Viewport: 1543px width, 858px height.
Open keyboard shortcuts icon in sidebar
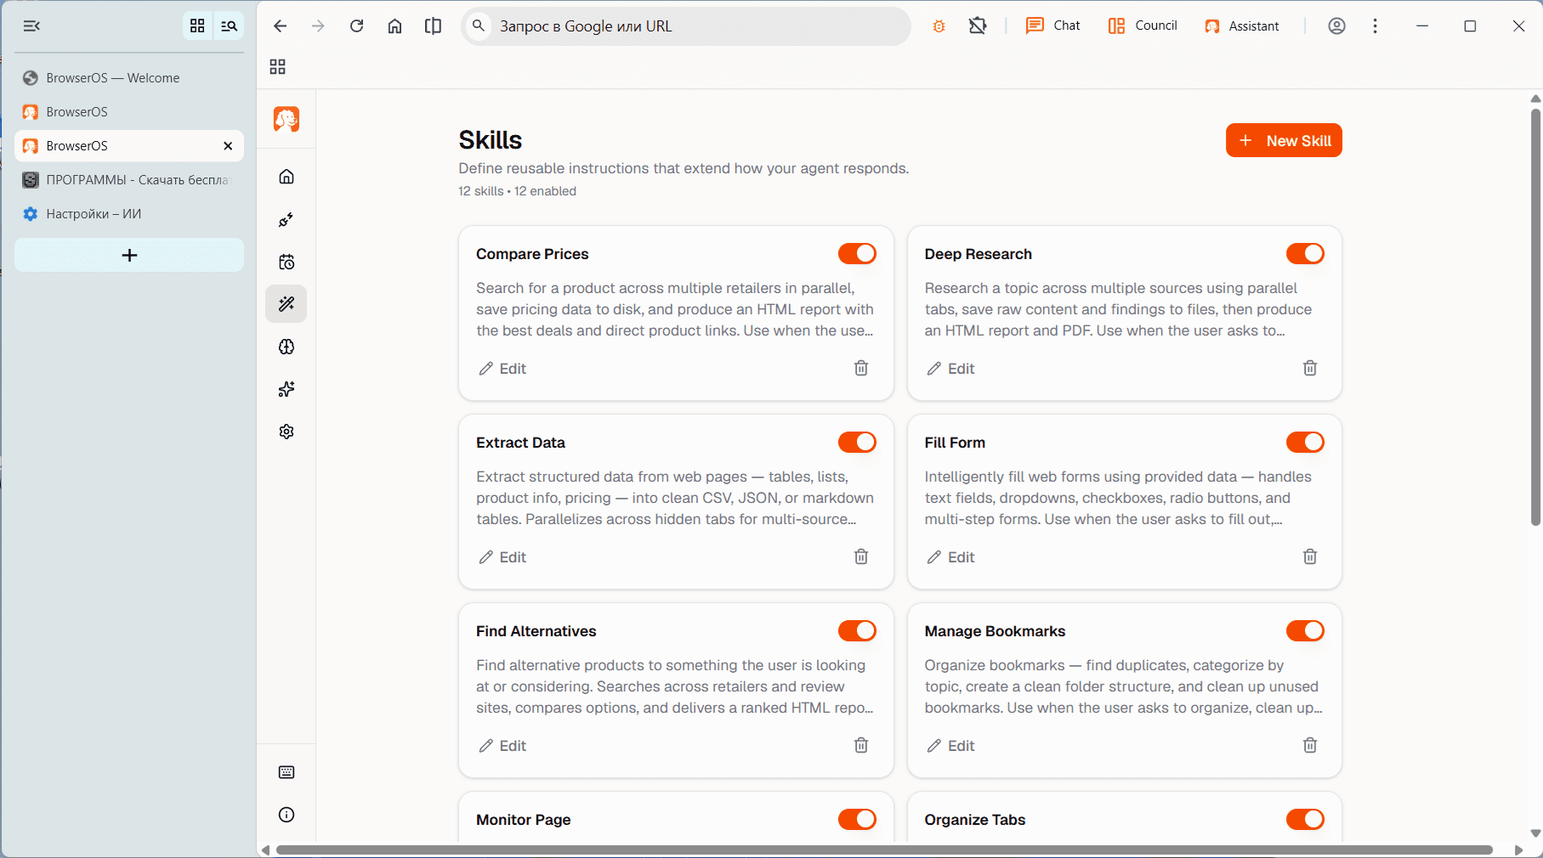(286, 772)
